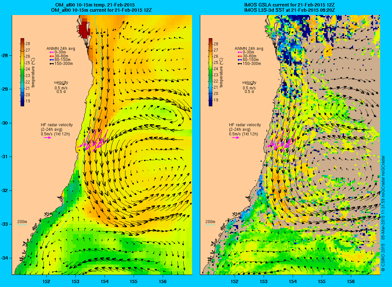Viewport: 392px width, 287px height.
Task: Click the blue 80-150m arrow in left legend
Action: coord(52,60)
